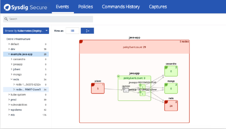Switch to topology graph view
This screenshot has width=226, height=129.
(87, 31)
